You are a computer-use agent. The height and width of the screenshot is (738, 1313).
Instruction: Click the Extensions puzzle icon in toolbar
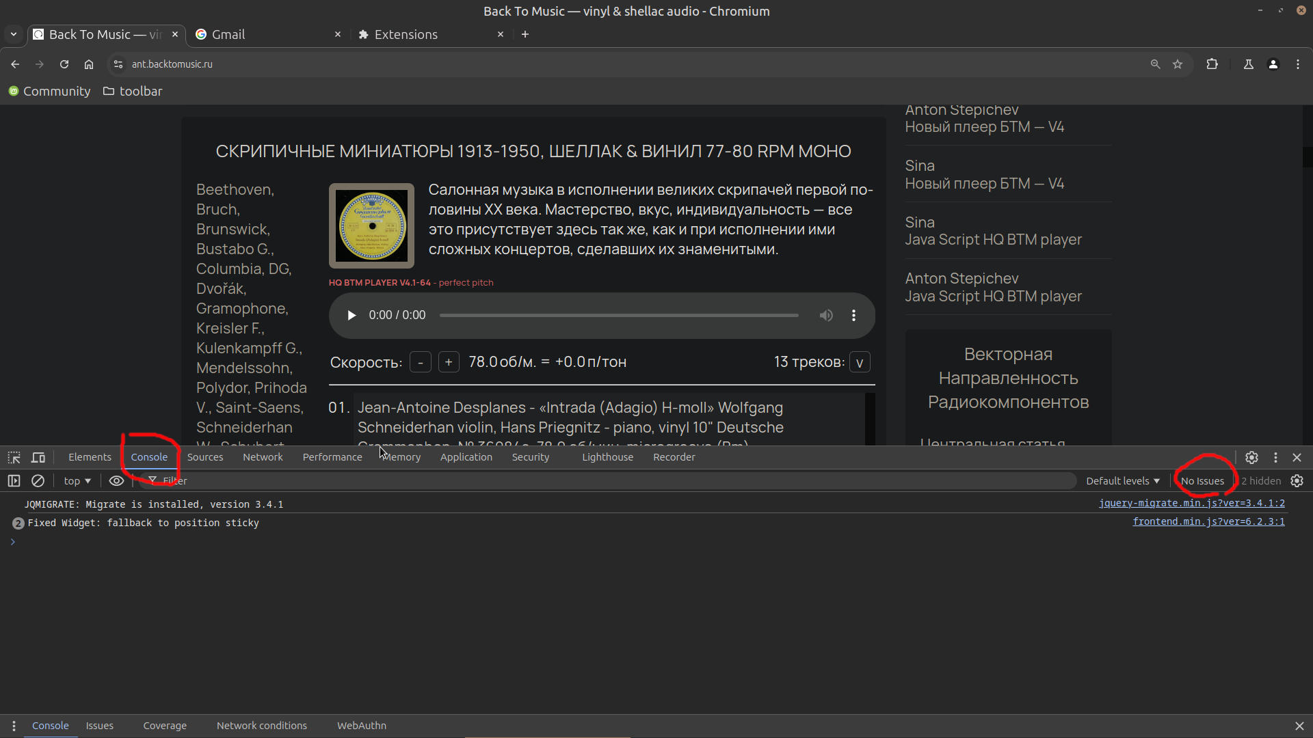1212,64
